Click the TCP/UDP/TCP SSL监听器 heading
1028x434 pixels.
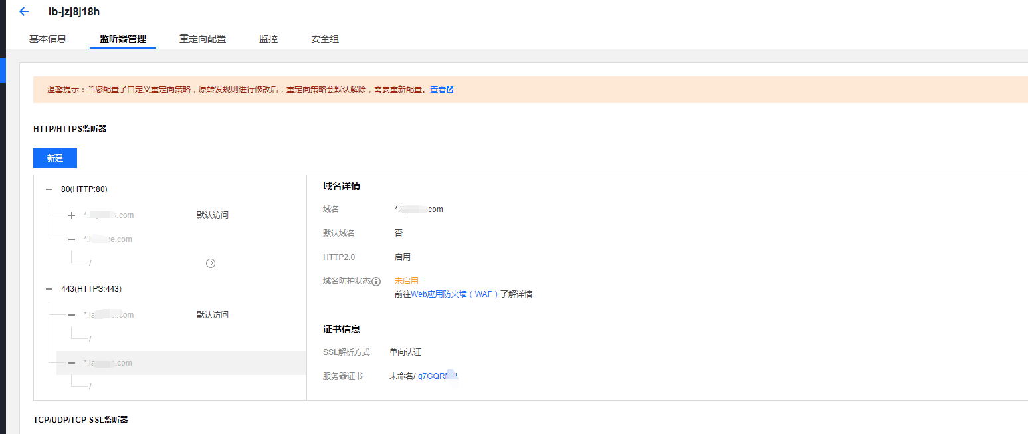point(80,420)
